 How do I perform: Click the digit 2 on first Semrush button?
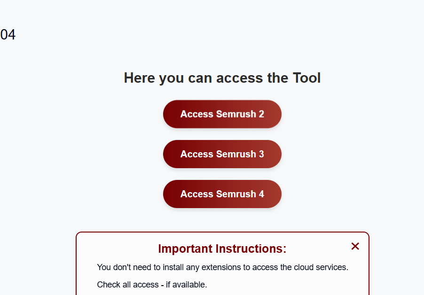coord(261,114)
